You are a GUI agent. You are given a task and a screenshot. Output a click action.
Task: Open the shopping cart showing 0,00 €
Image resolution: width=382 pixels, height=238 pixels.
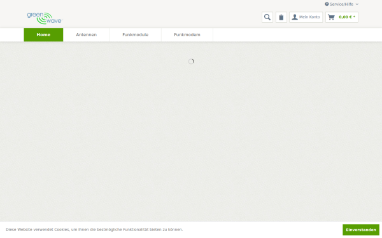click(x=342, y=17)
